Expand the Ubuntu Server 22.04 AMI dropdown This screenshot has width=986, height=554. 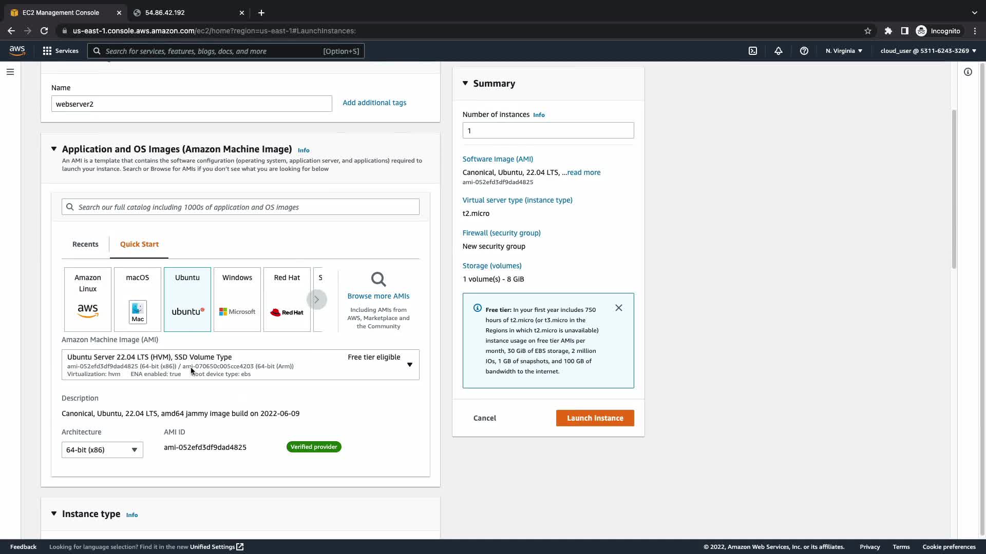tap(409, 365)
